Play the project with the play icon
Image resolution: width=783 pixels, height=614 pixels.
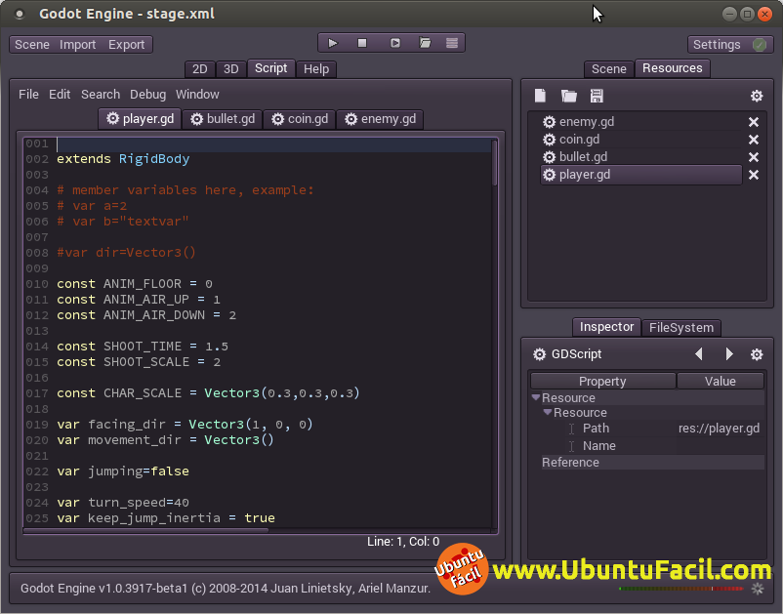click(x=333, y=43)
